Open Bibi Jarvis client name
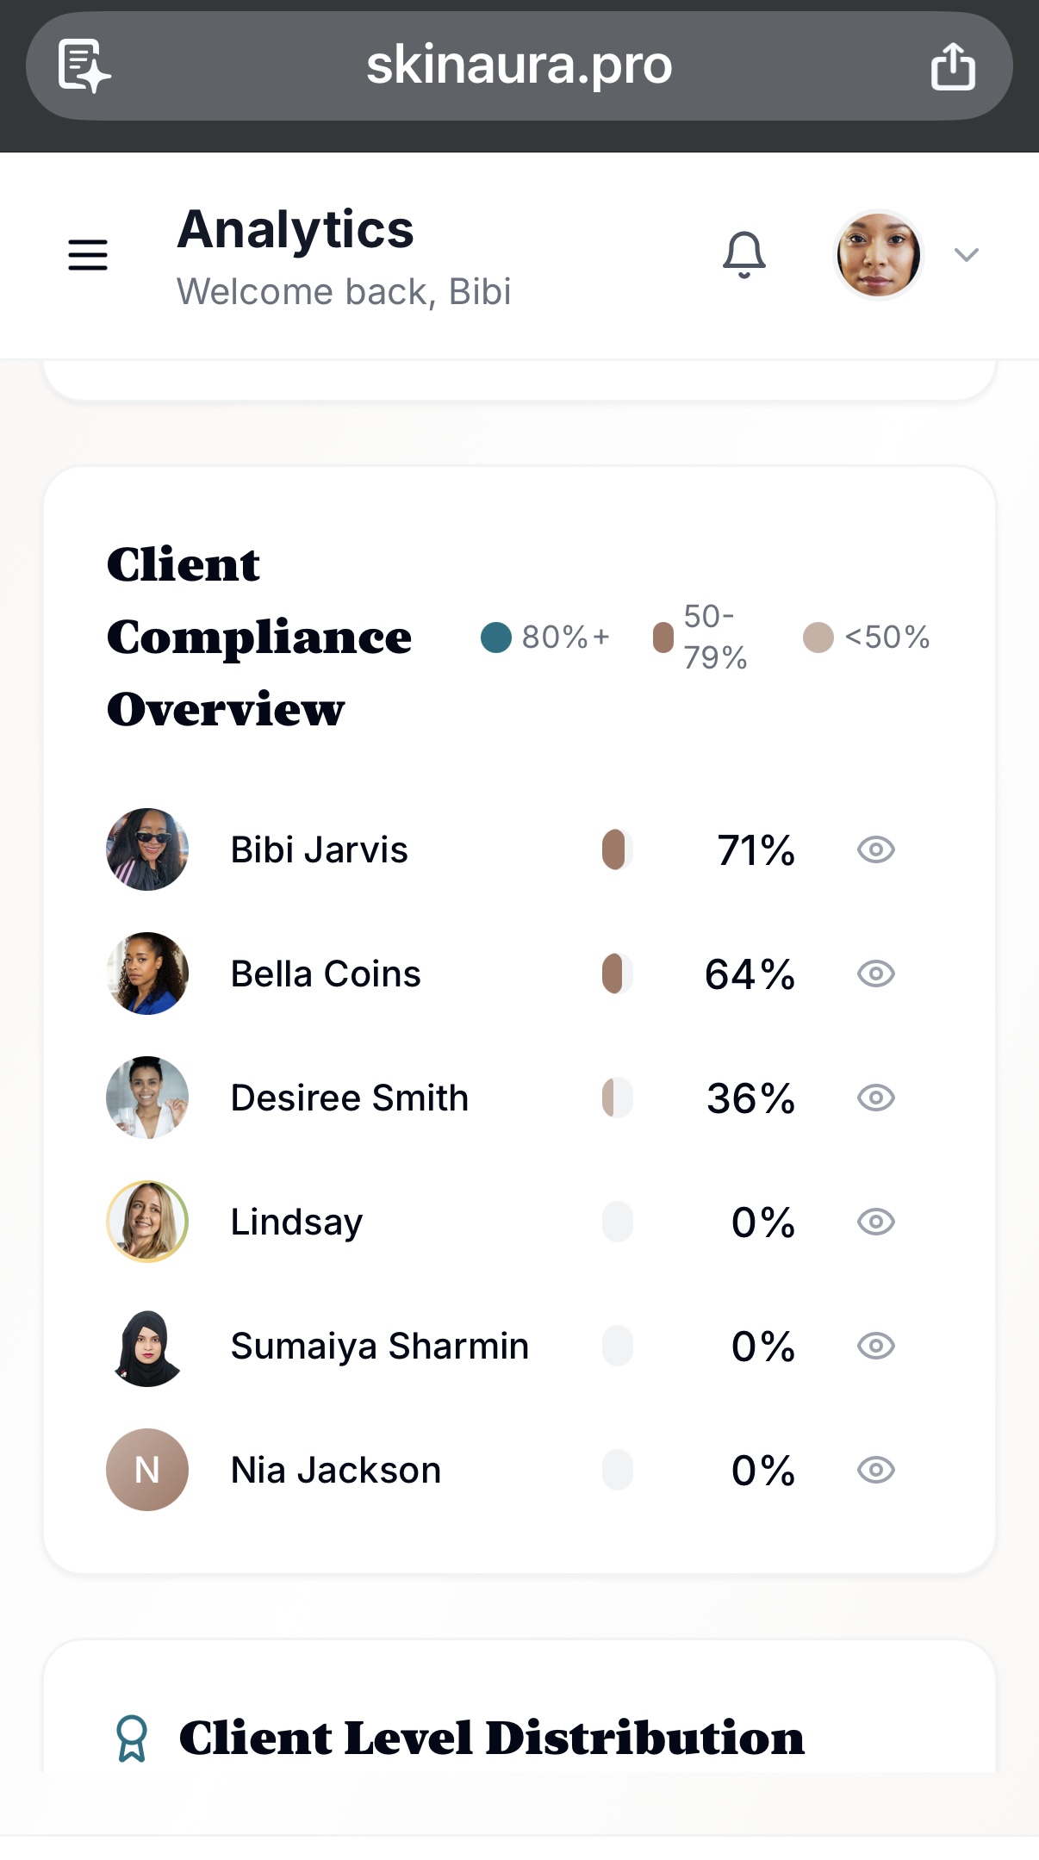The width and height of the screenshot is (1039, 1860). coord(319,850)
